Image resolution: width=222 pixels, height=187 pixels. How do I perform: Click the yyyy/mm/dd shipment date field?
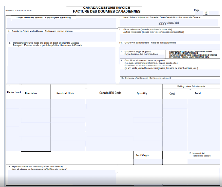(x=169, y=23)
